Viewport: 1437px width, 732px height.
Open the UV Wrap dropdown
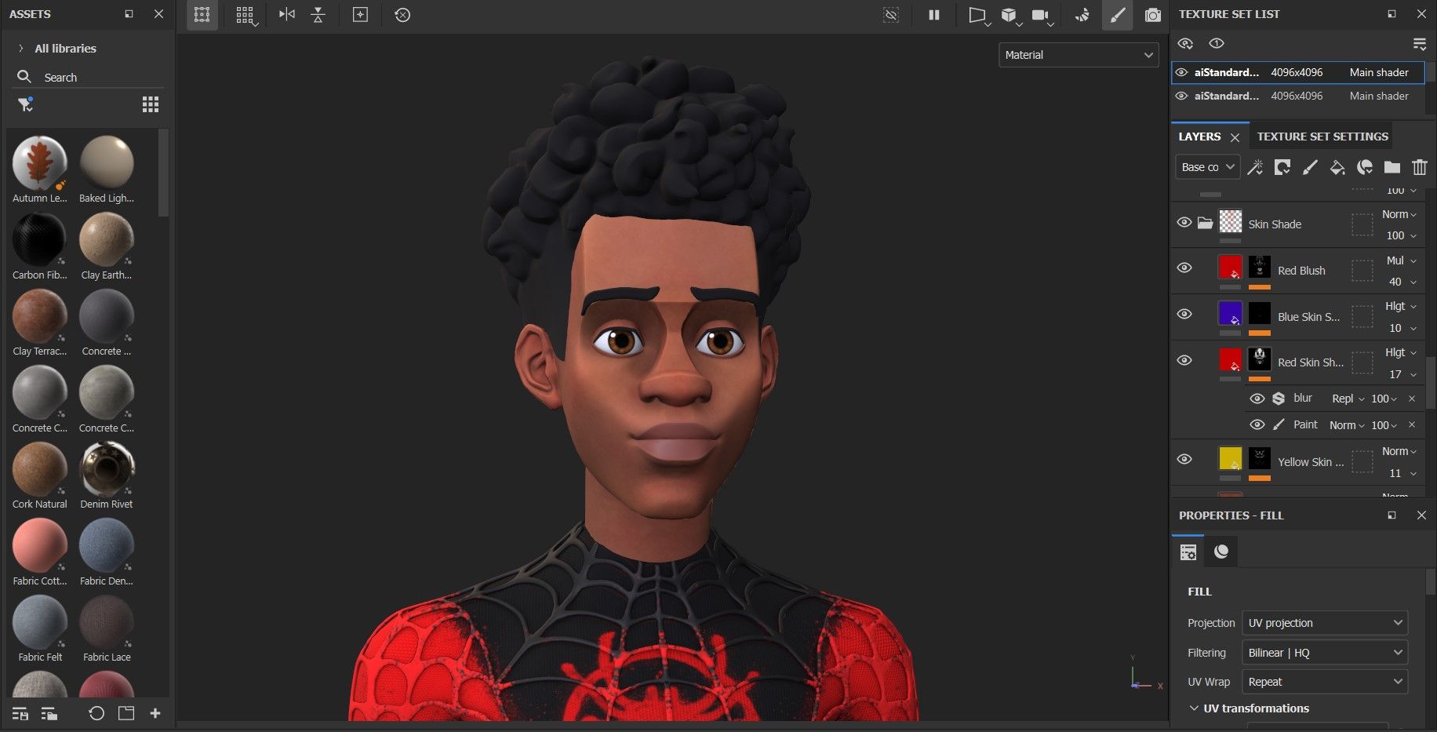pyautogui.click(x=1325, y=682)
